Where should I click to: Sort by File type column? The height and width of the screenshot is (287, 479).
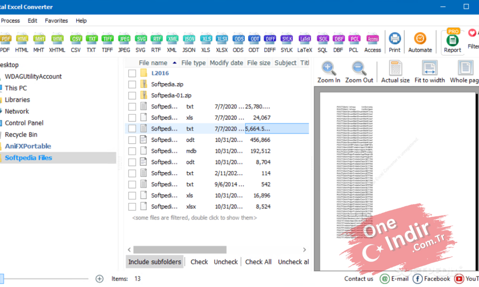click(x=194, y=63)
